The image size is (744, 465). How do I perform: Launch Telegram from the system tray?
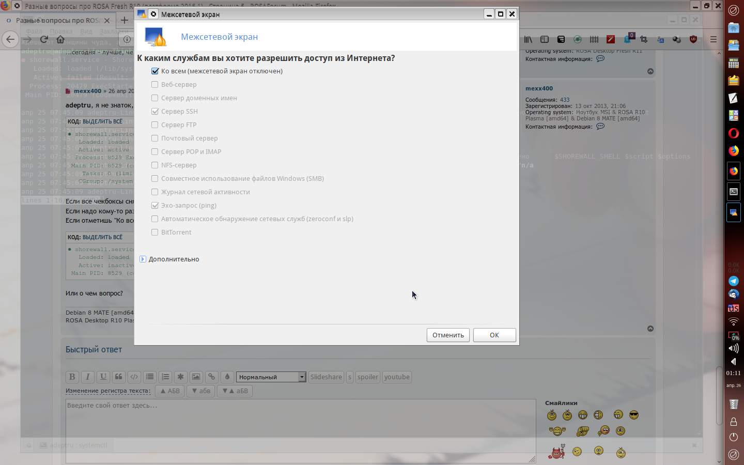click(x=733, y=281)
